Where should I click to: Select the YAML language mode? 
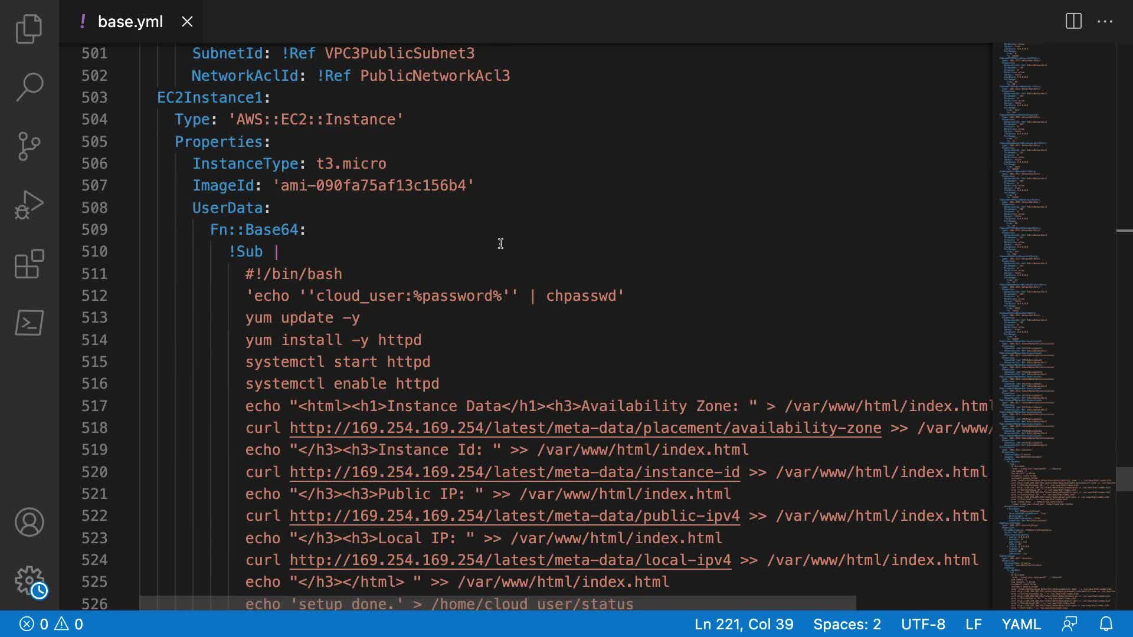click(1021, 624)
